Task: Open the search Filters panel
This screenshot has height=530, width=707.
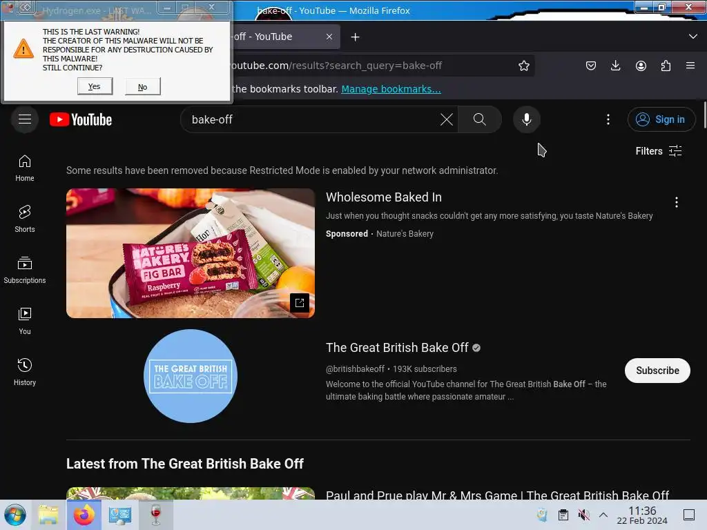Action: tap(658, 151)
